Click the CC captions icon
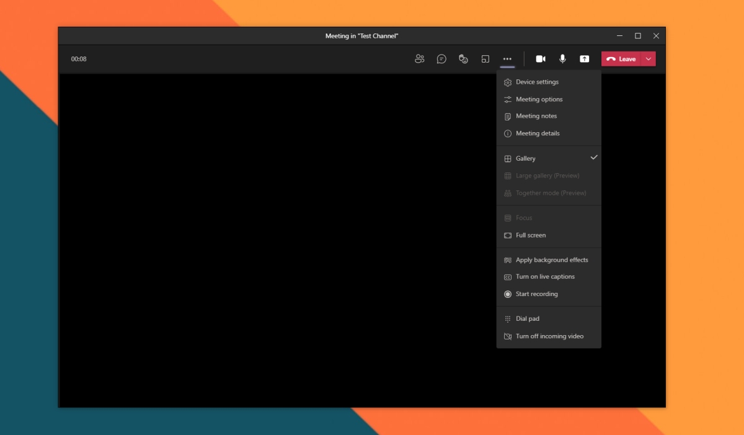This screenshot has height=435, width=744. 508,277
